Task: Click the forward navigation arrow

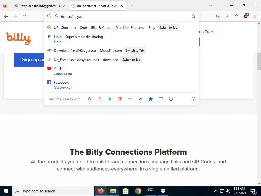Action: point(15,17)
